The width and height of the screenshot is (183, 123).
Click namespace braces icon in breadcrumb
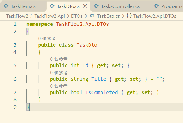(129, 16)
